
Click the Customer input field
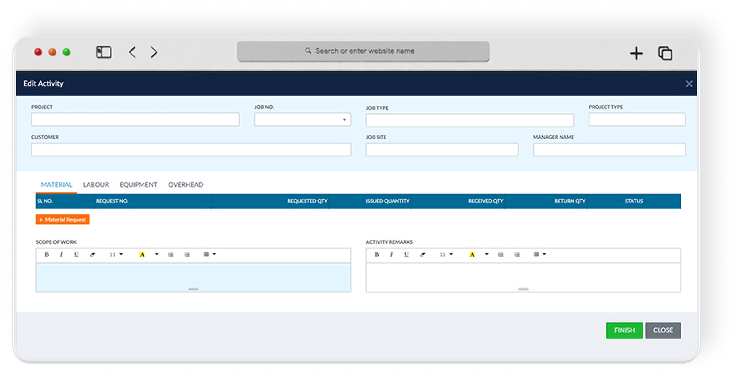(191, 150)
